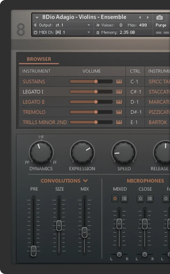Click the Memory value 2.35 GB
Screen dimensions: 170x274
click(127, 32)
